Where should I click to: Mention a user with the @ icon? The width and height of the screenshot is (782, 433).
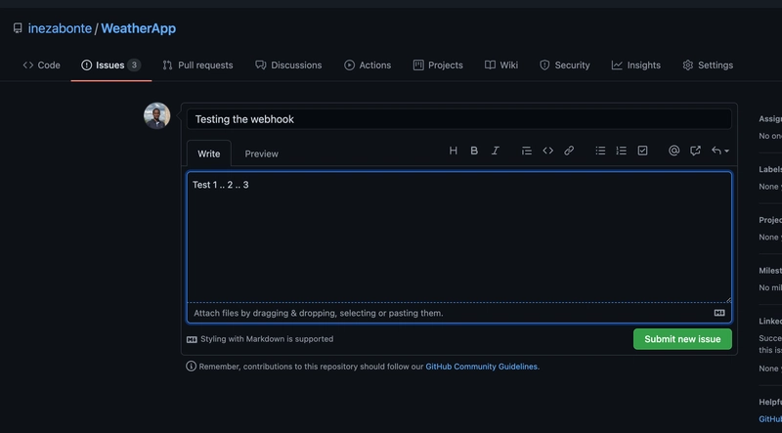point(673,151)
